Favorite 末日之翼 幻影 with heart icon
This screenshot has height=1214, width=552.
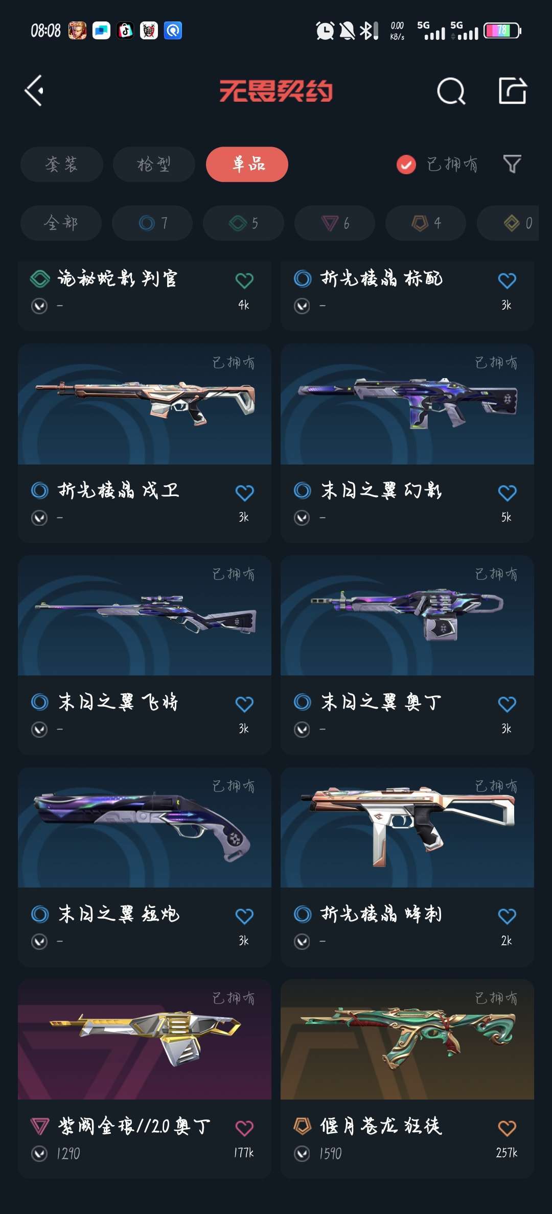click(x=507, y=493)
